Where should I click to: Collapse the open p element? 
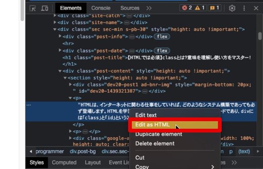pyautogui.click(x=70, y=98)
